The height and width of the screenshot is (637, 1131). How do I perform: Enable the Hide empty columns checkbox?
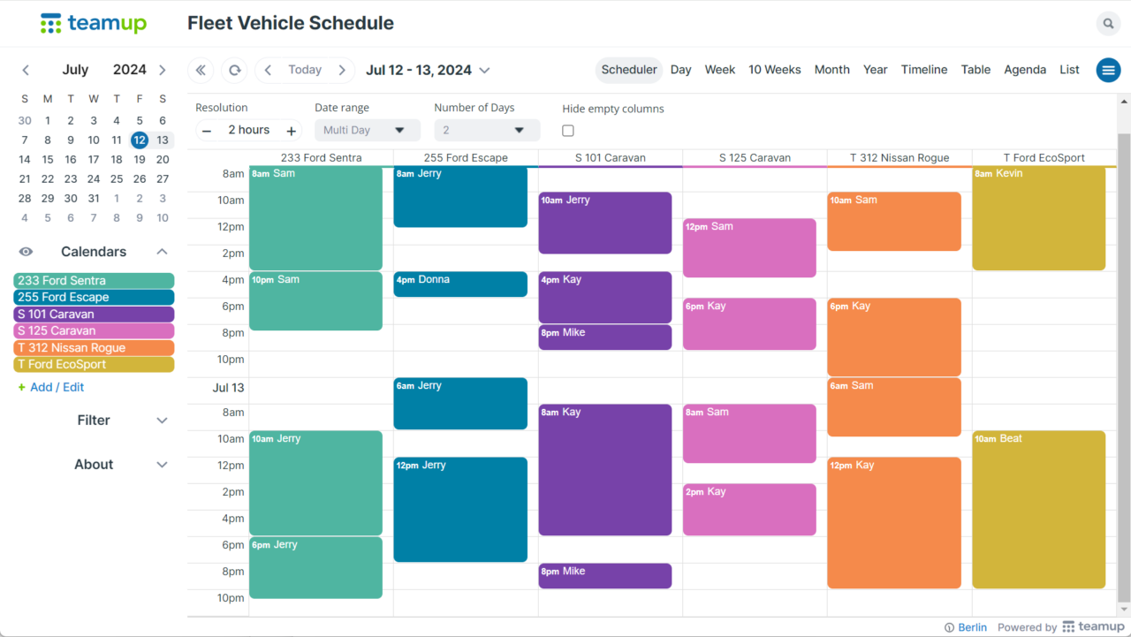coord(567,130)
